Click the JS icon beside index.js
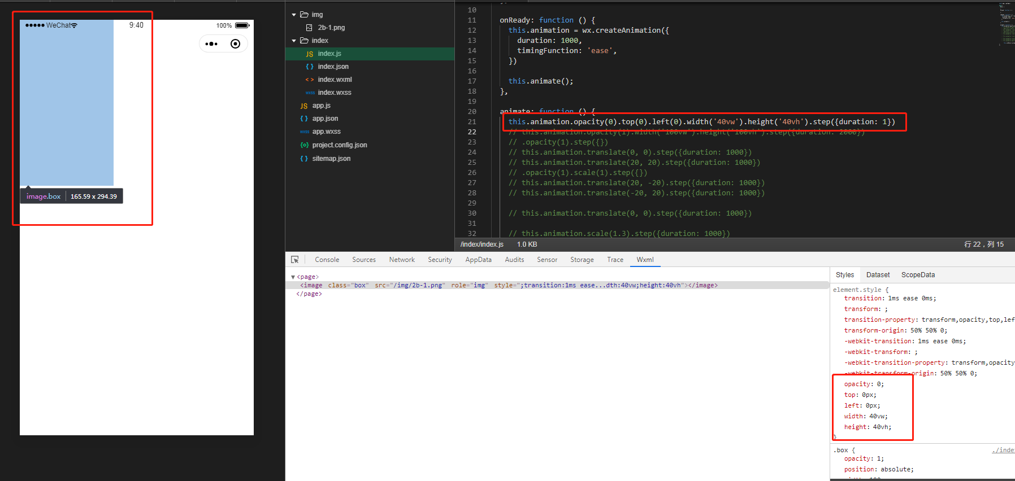Viewport: 1015px width, 481px height. (310, 54)
